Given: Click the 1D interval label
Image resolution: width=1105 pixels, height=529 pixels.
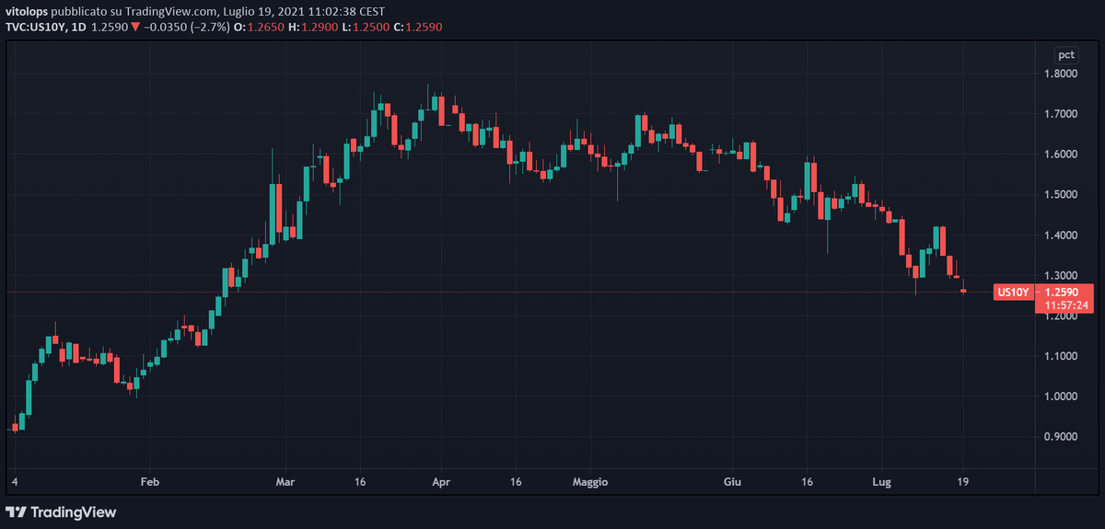Looking at the screenshot, I should [x=79, y=27].
